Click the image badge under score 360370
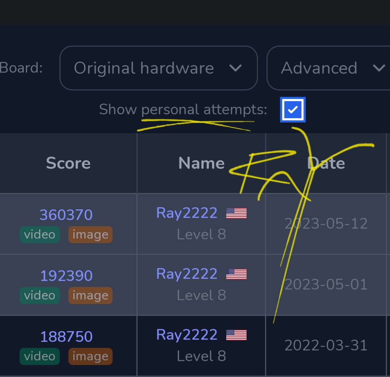Screen dimensions: 390x377 90,235
